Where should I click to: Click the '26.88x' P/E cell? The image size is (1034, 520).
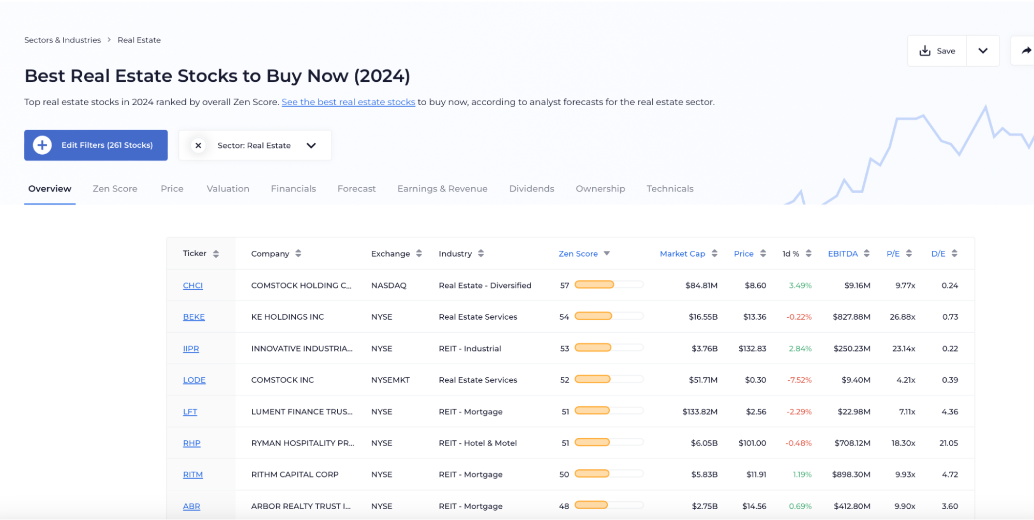pyautogui.click(x=903, y=317)
